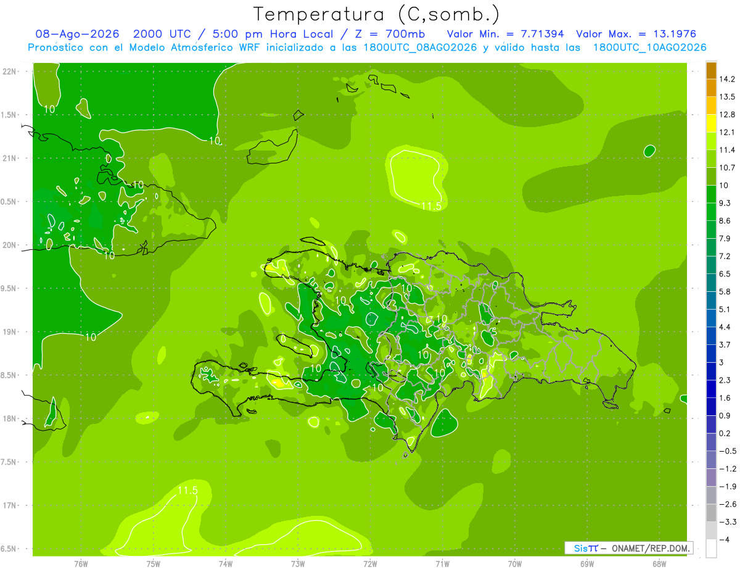Click the "13.5" colorbar label

[728, 97]
